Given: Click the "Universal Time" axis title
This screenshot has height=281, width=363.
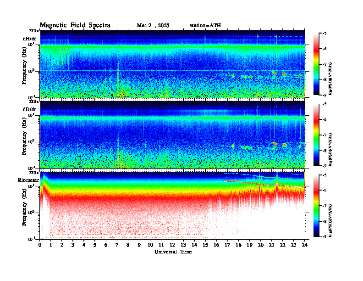Looking at the screenshot, I should point(173,252).
